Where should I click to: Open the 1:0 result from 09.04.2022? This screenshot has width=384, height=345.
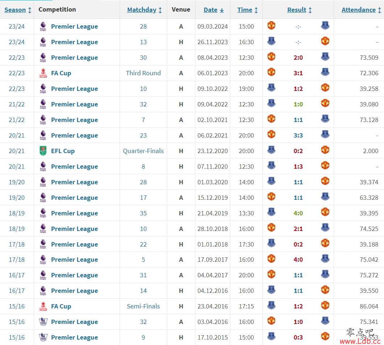pyautogui.click(x=298, y=104)
